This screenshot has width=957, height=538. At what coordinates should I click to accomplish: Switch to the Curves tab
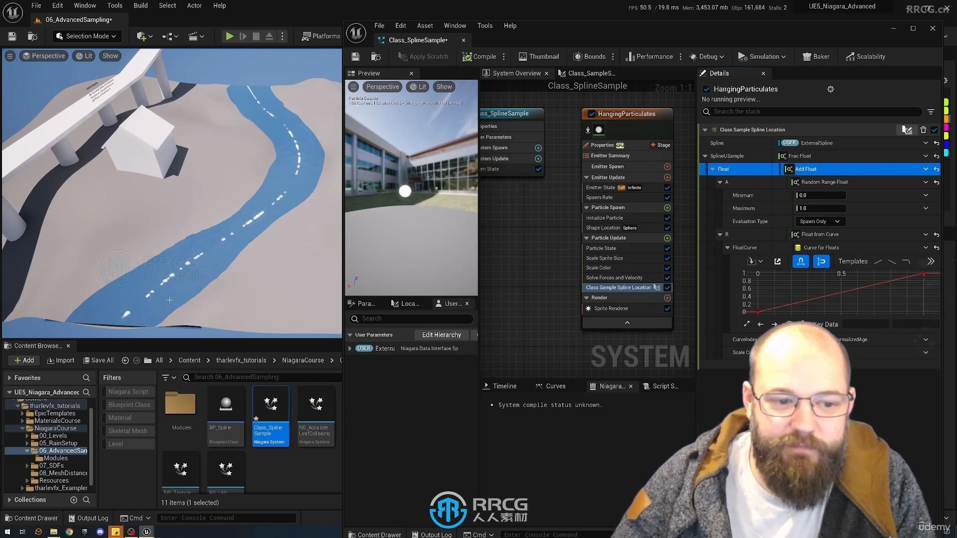(x=551, y=386)
